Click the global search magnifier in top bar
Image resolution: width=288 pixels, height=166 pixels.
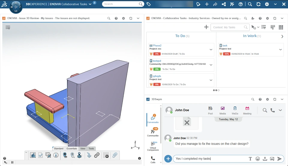[x=250, y=4]
